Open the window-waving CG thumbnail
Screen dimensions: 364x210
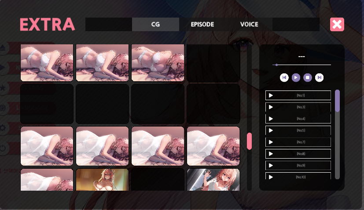point(213,180)
